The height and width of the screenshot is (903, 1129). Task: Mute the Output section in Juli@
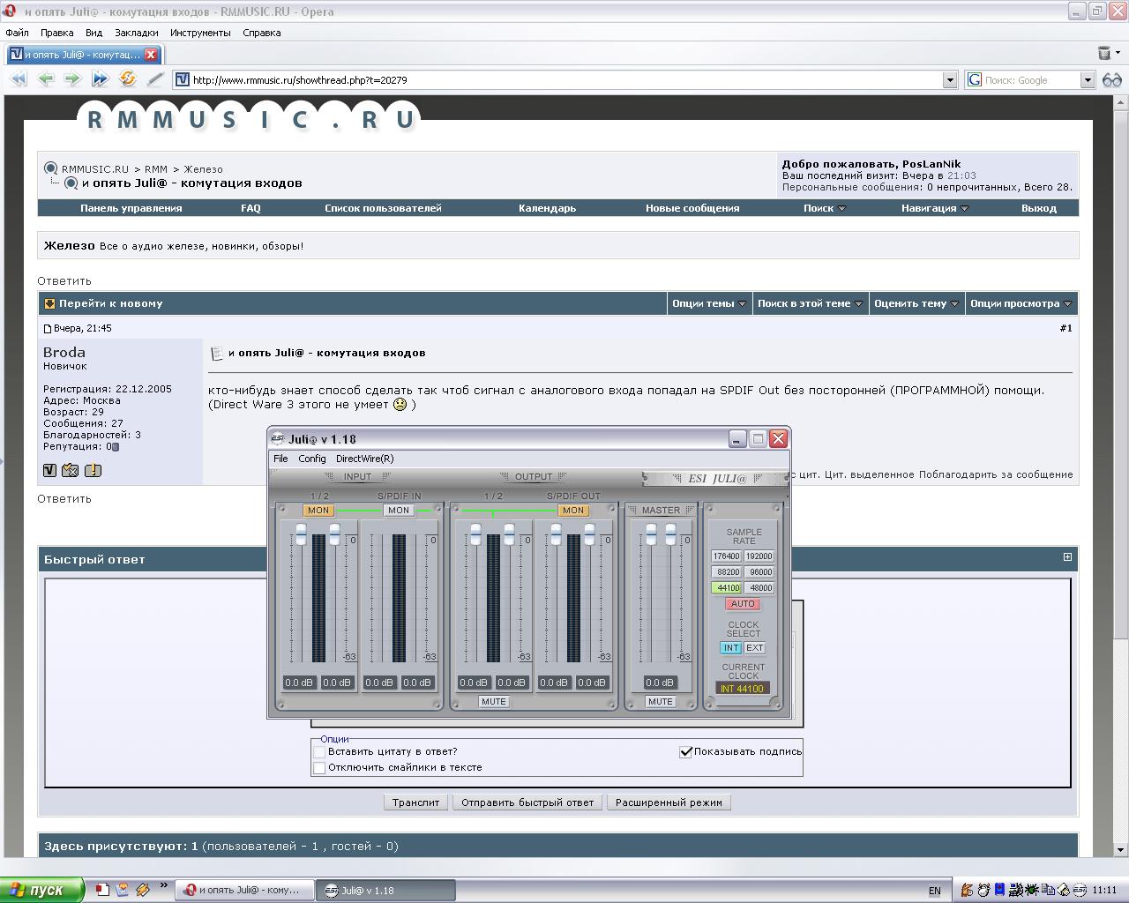pyautogui.click(x=494, y=702)
